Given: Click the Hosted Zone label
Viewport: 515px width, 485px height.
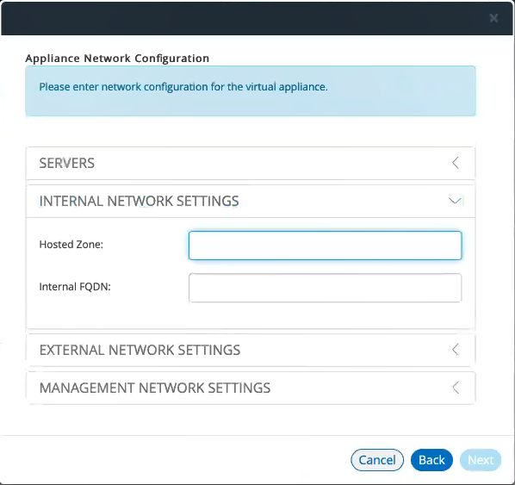Looking at the screenshot, I should [x=71, y=245].
